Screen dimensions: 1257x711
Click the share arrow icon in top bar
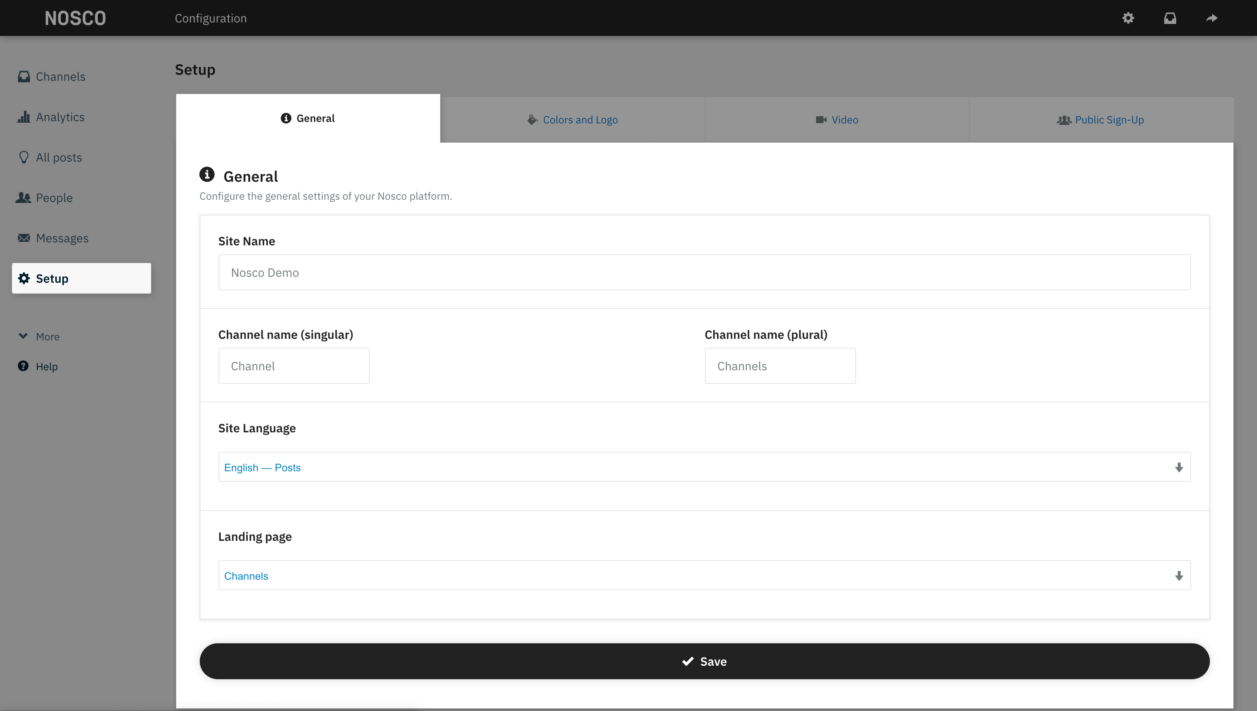(x=1212, y=18)
